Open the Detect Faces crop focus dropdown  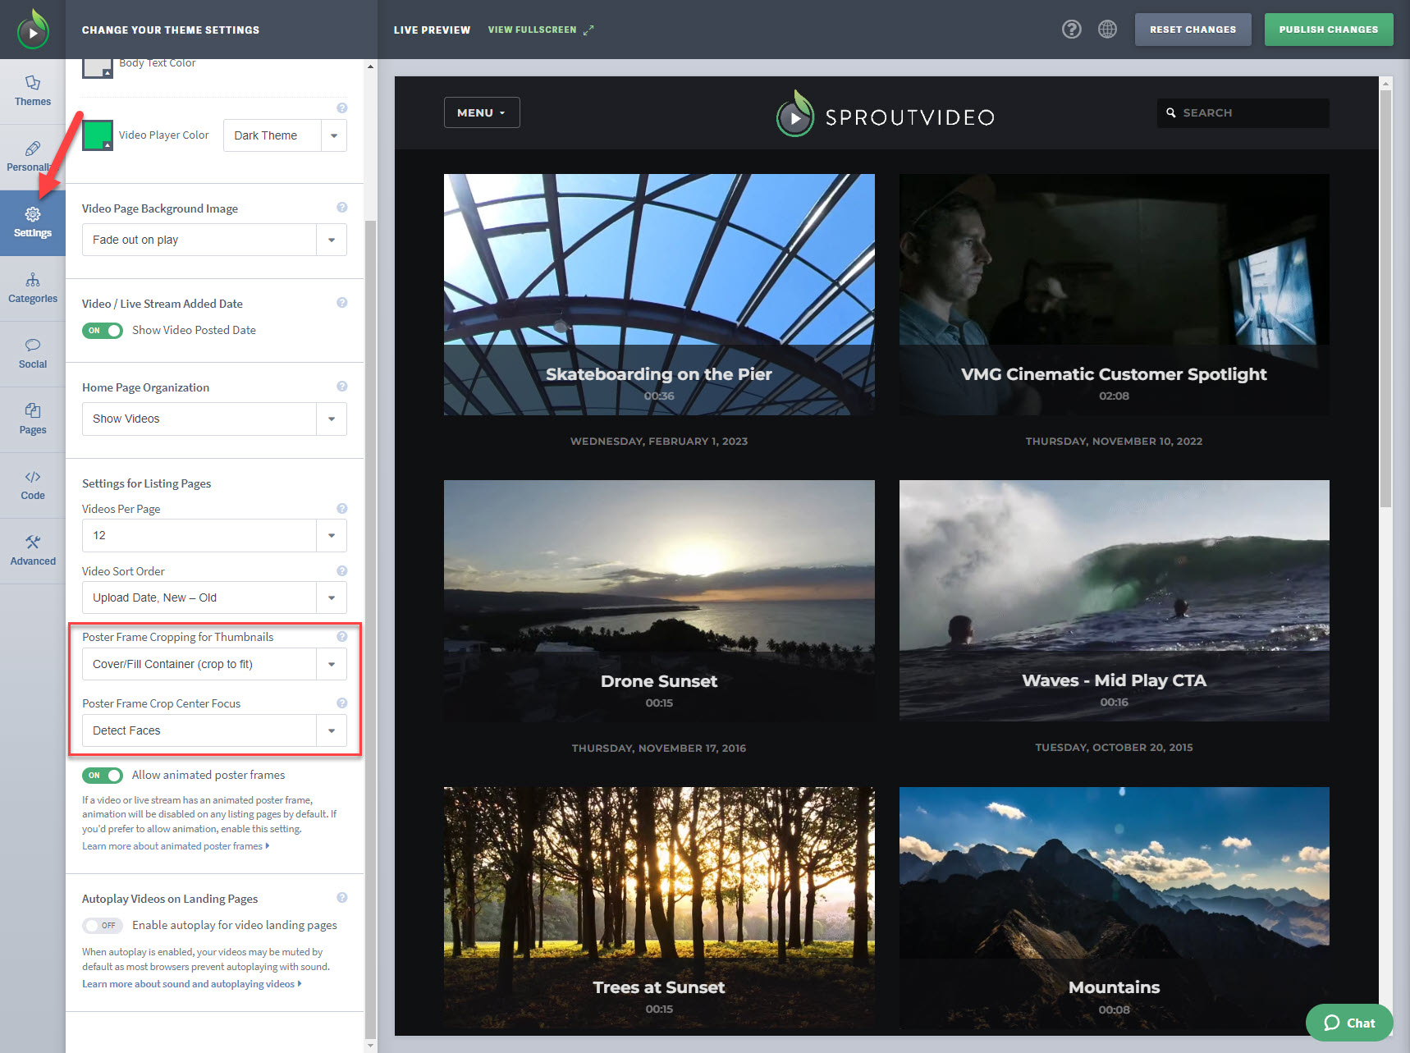pyautogui.click(x=214, y=730)
